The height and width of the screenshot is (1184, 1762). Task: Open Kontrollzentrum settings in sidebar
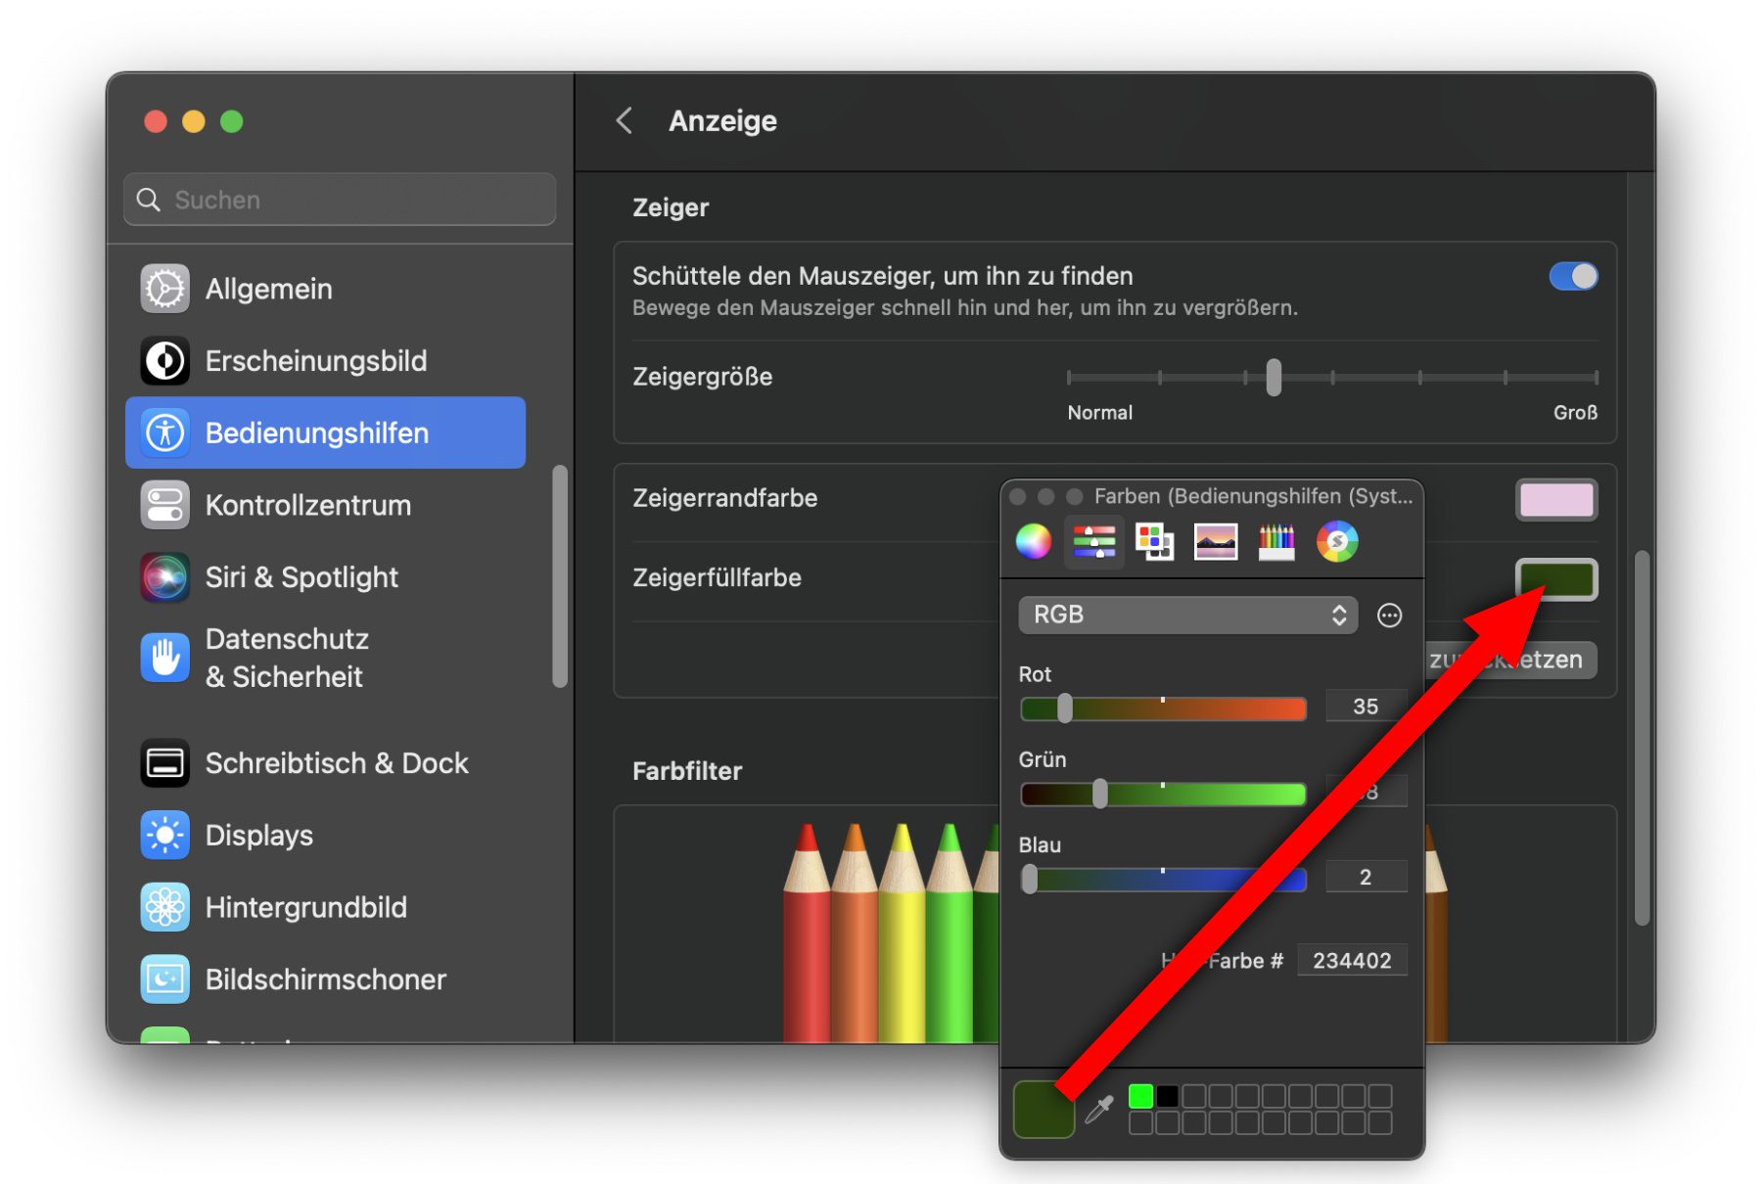[307, 506]
